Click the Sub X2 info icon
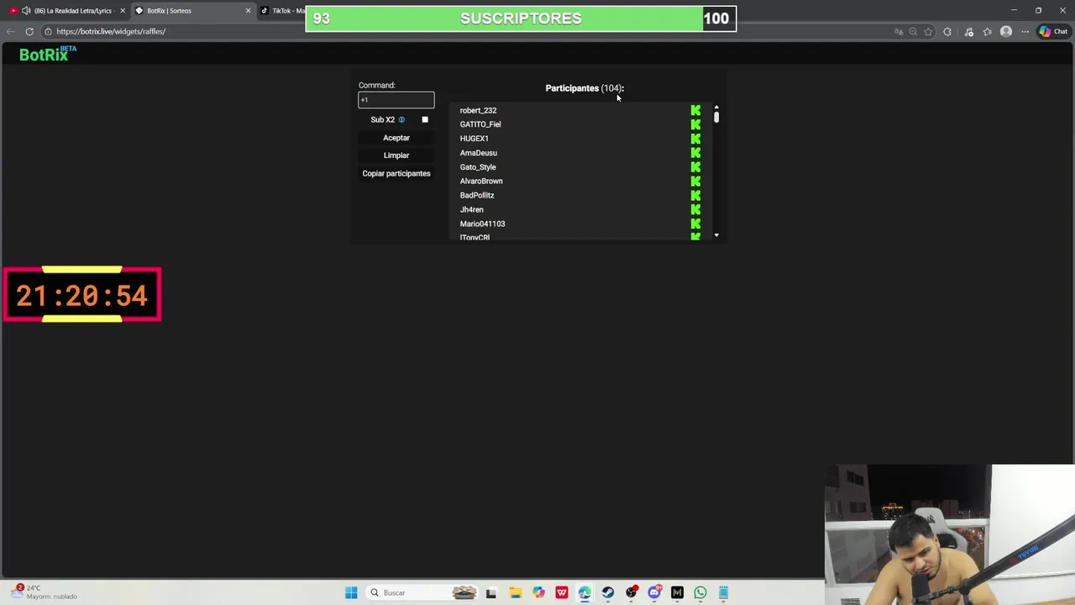The height and width of the screenshot is (605, 1075). (401, 119)
